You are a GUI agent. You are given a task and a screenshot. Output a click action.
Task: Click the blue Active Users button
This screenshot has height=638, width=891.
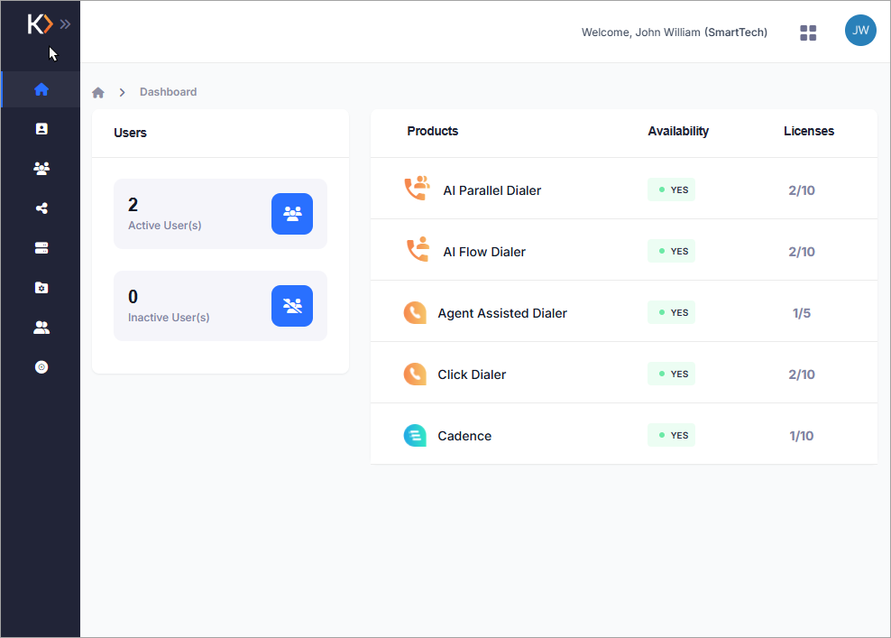coord(292,214)
